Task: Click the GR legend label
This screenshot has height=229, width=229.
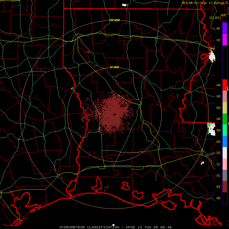Action: [219, 96]
